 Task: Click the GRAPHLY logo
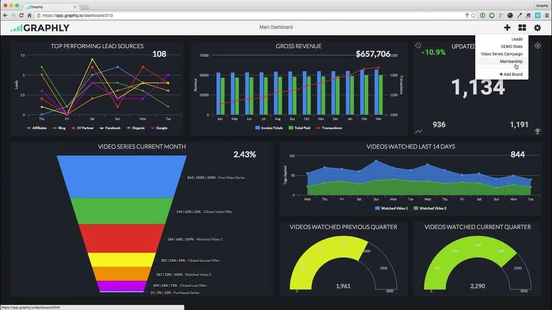(x=40, y=28)
